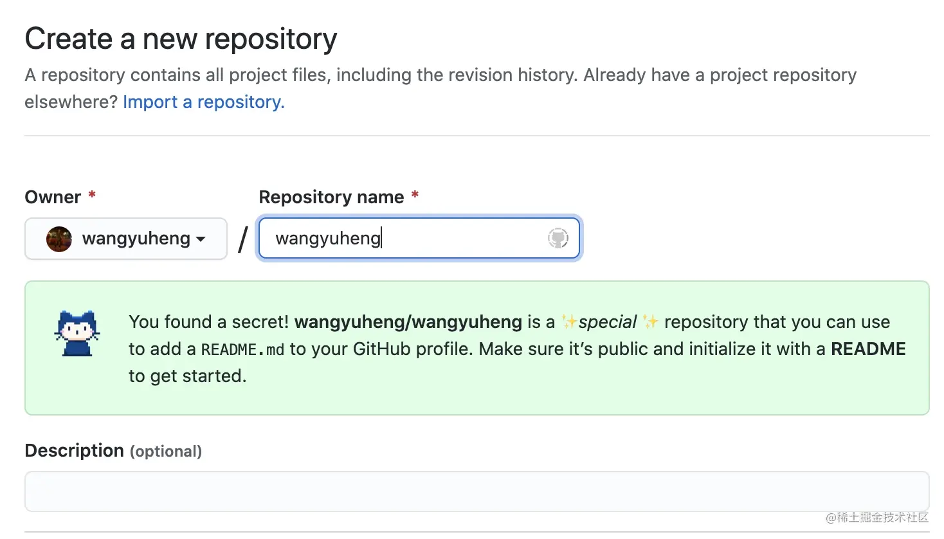Click the 'Owner' field label
Image resolution: width=944 pixels, height=539 pixels.
point(53,197)
